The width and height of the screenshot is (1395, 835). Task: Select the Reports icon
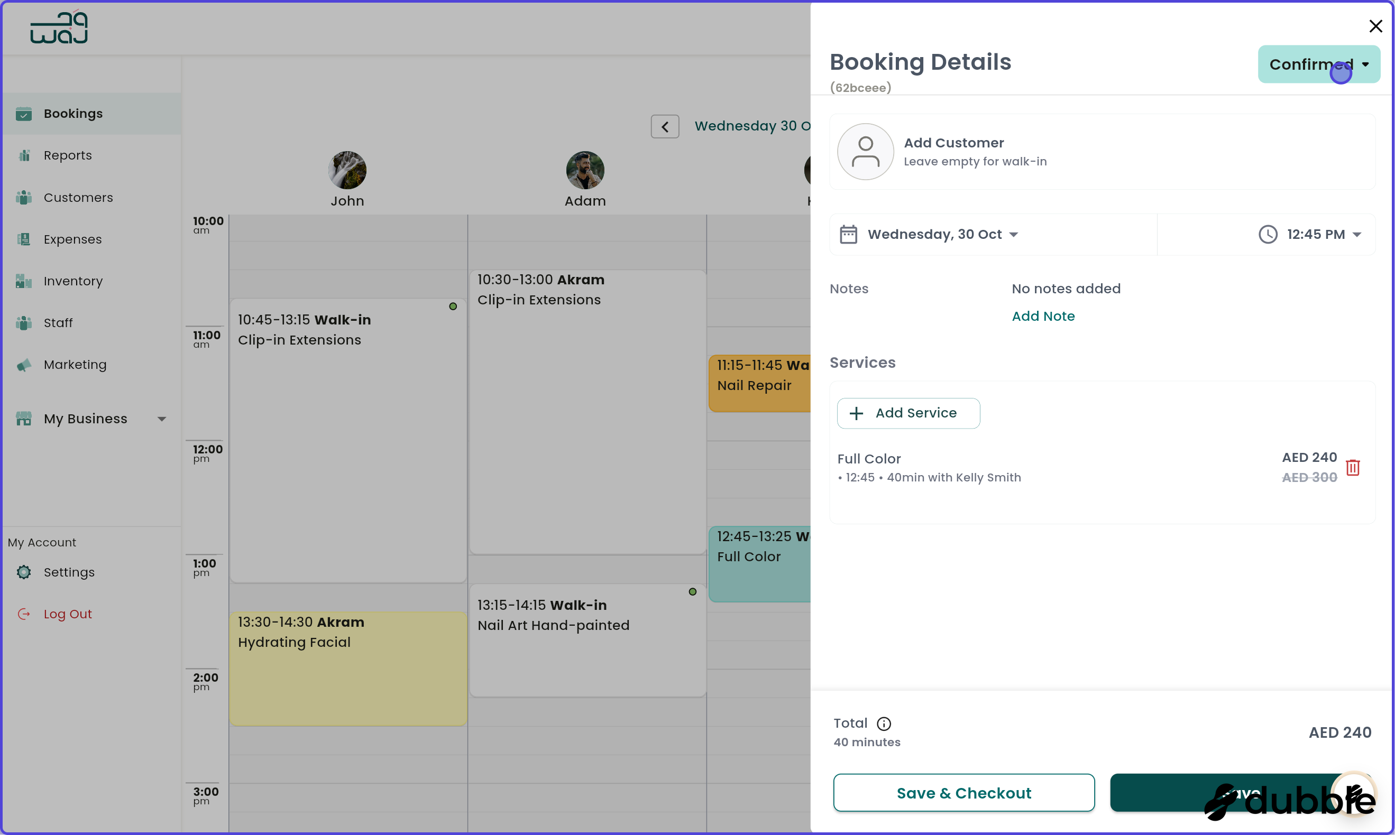click(x=24, y=155)
